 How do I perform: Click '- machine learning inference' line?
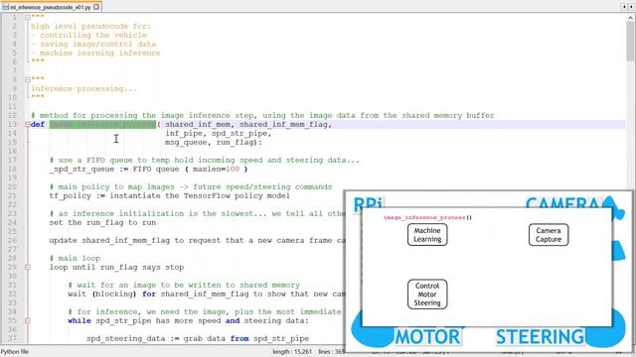[95, 53]
